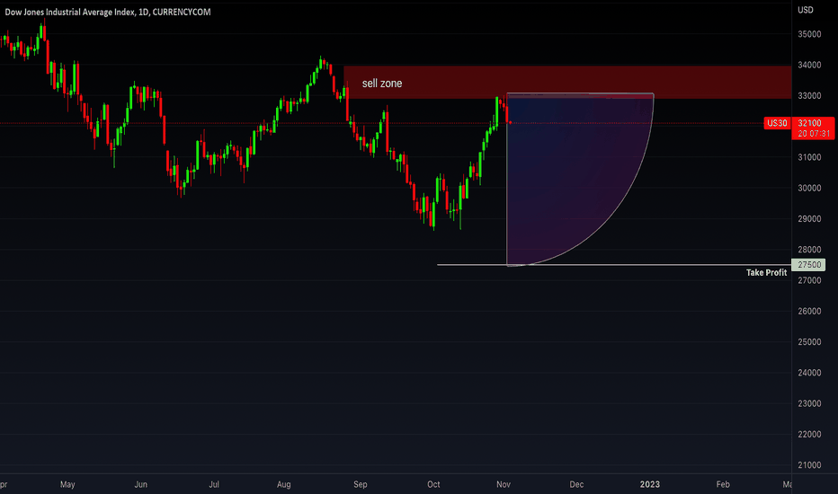The width and height of the screenshot is (838, 494).
Task: Click the Feb label on time axis
Action: (x=723, y=484)
